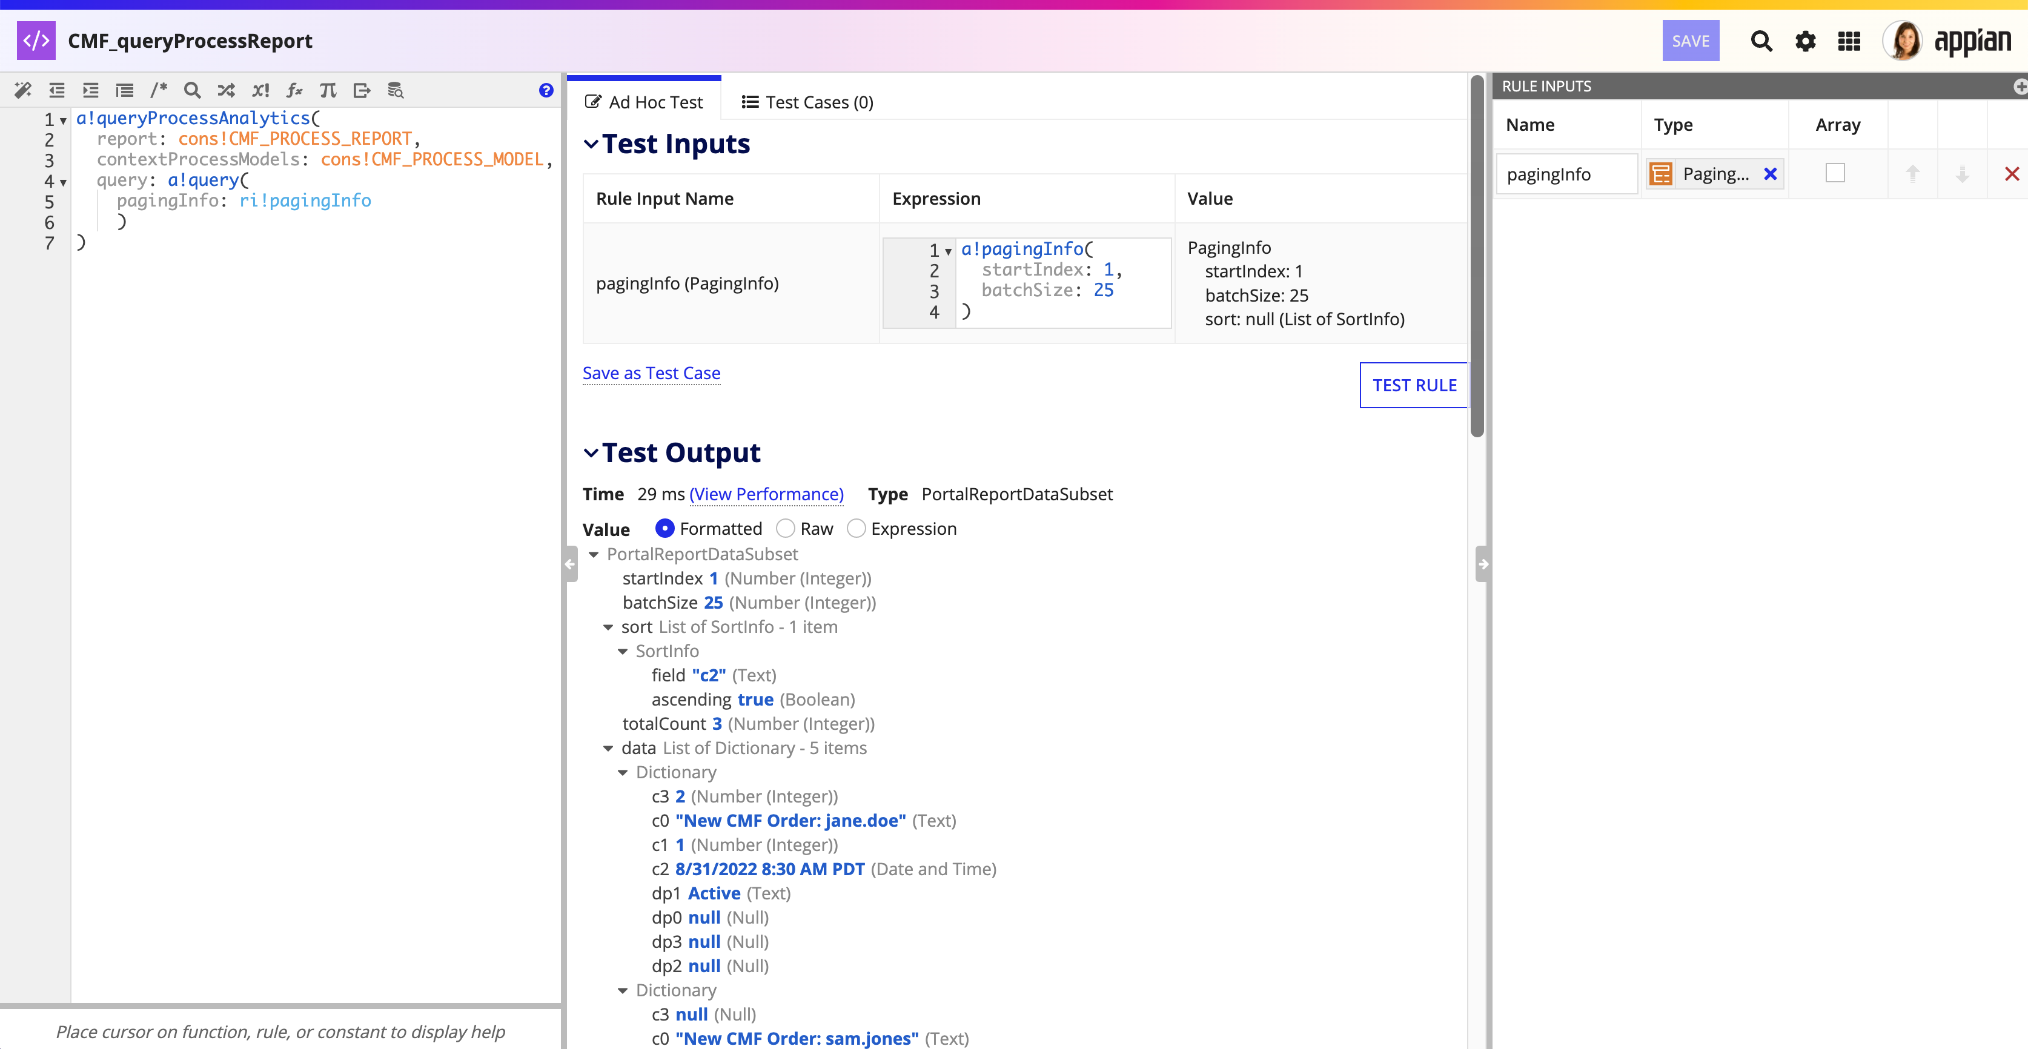The height and width of the screenshot is (1049, 2028).
Task: Check the Array box for pagingInfo
Action: [1835, 173]
